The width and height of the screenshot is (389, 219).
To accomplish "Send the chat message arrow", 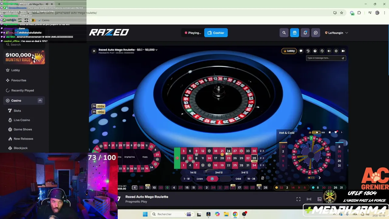I will coord(343,58).
